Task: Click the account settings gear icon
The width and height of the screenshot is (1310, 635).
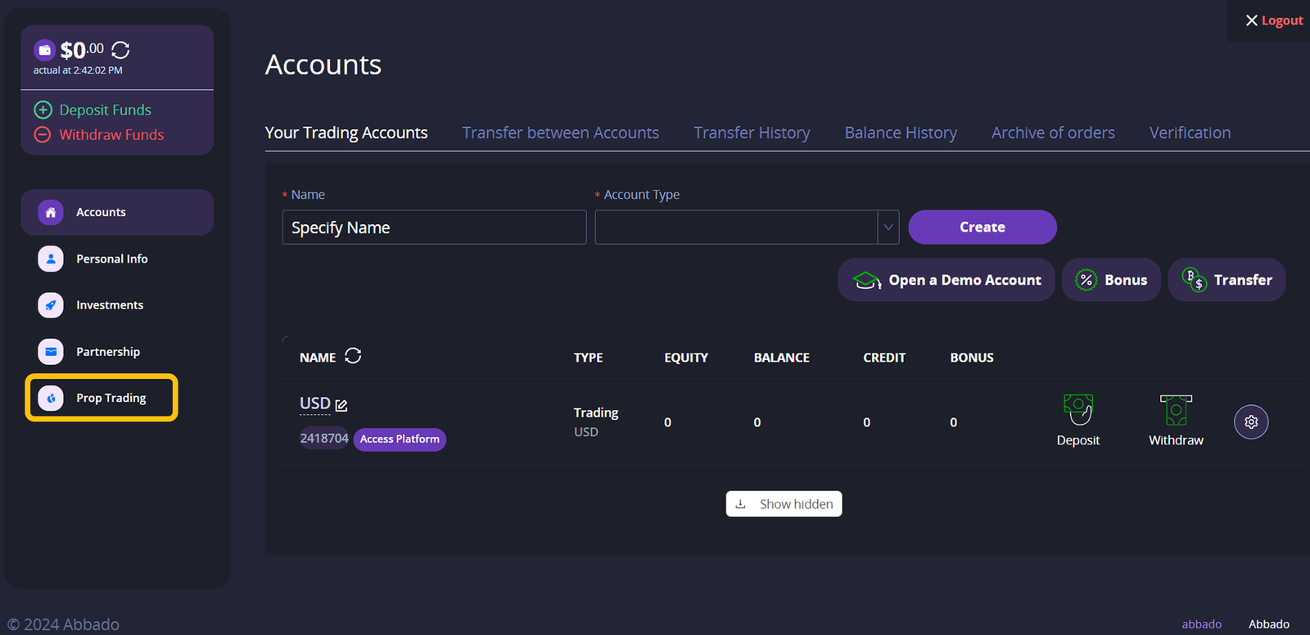Action: pyautogui.click(x=1250, y=422)
